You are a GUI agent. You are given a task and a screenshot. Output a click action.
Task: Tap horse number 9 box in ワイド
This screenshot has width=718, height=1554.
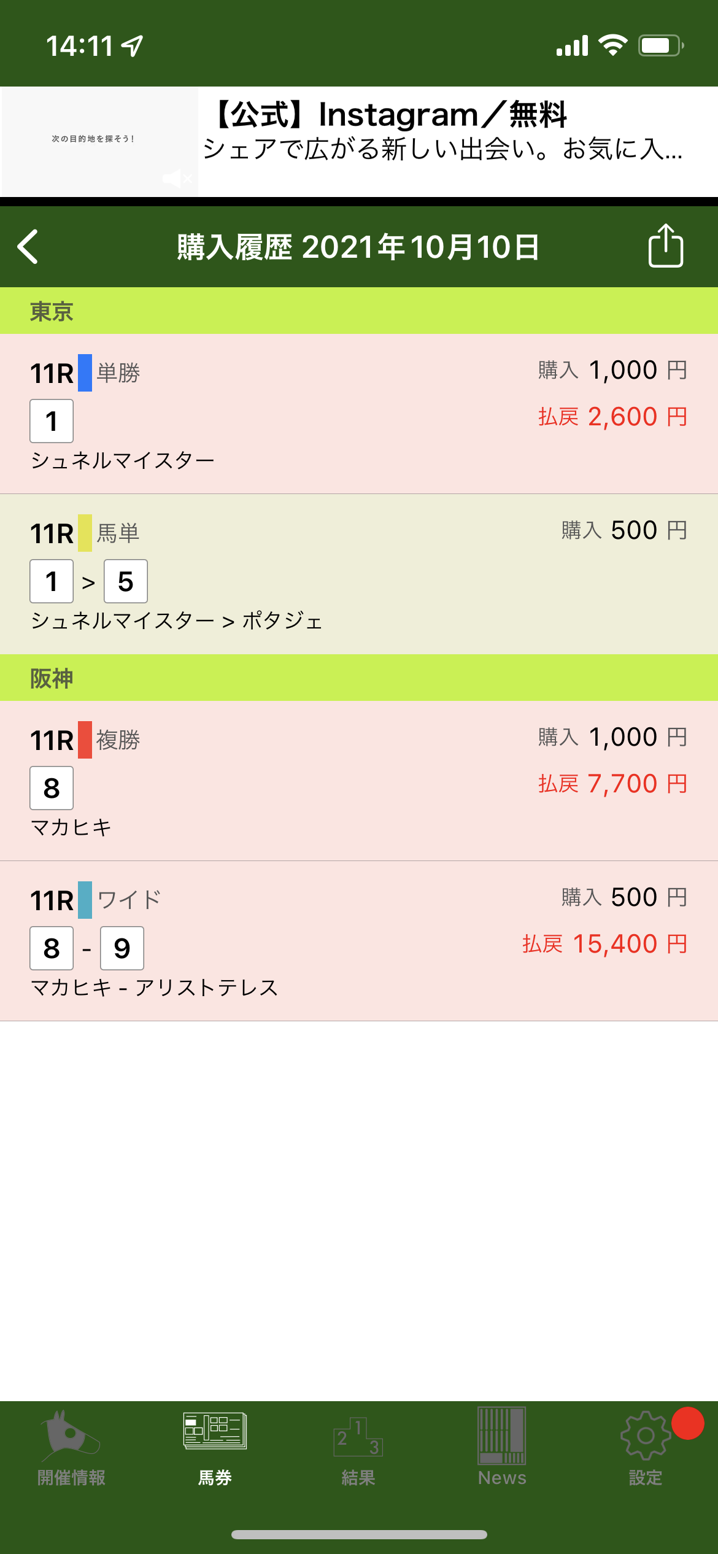122,948
